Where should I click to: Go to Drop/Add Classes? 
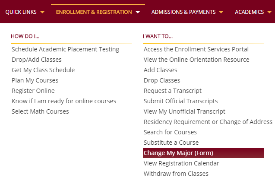tap(37, 60)
